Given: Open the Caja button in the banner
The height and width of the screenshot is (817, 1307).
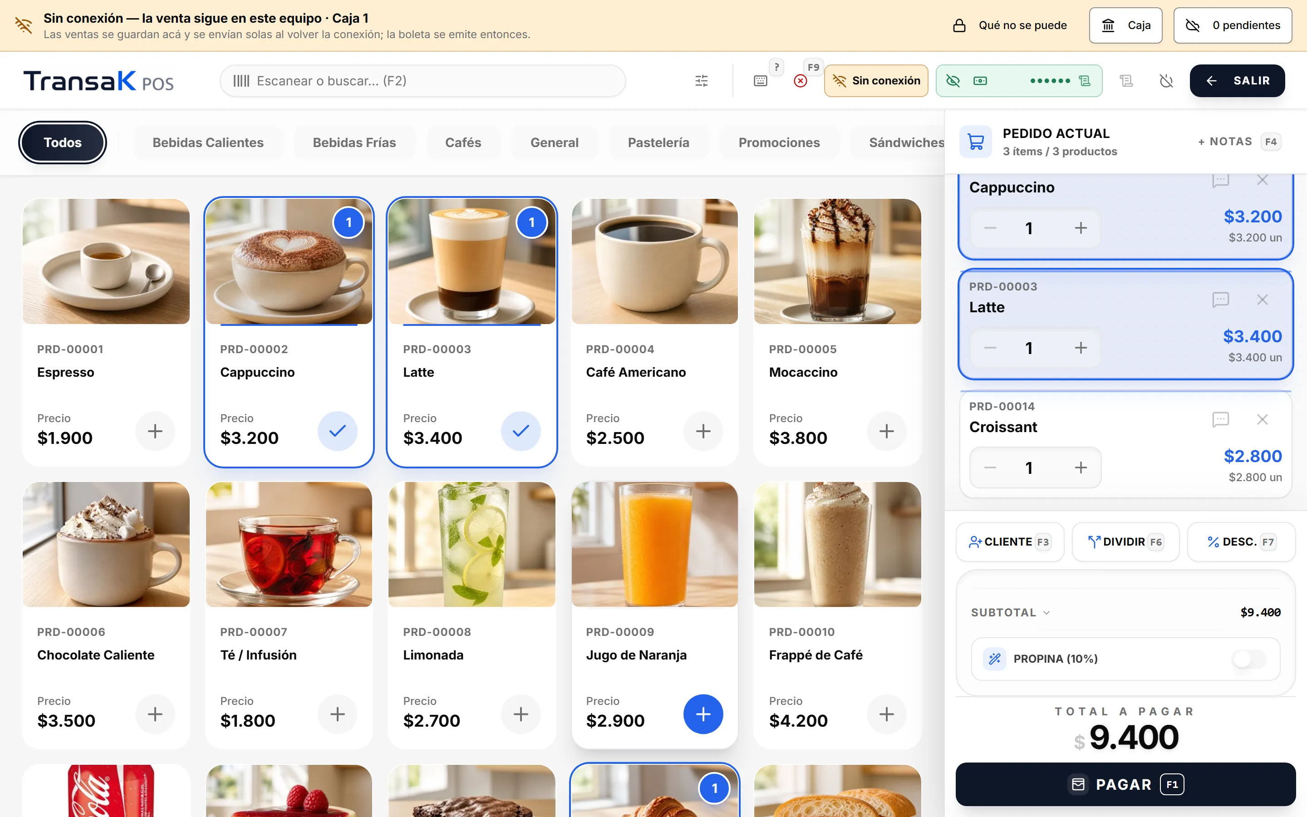Looking at the screenshot, I should pos(1125,25).
